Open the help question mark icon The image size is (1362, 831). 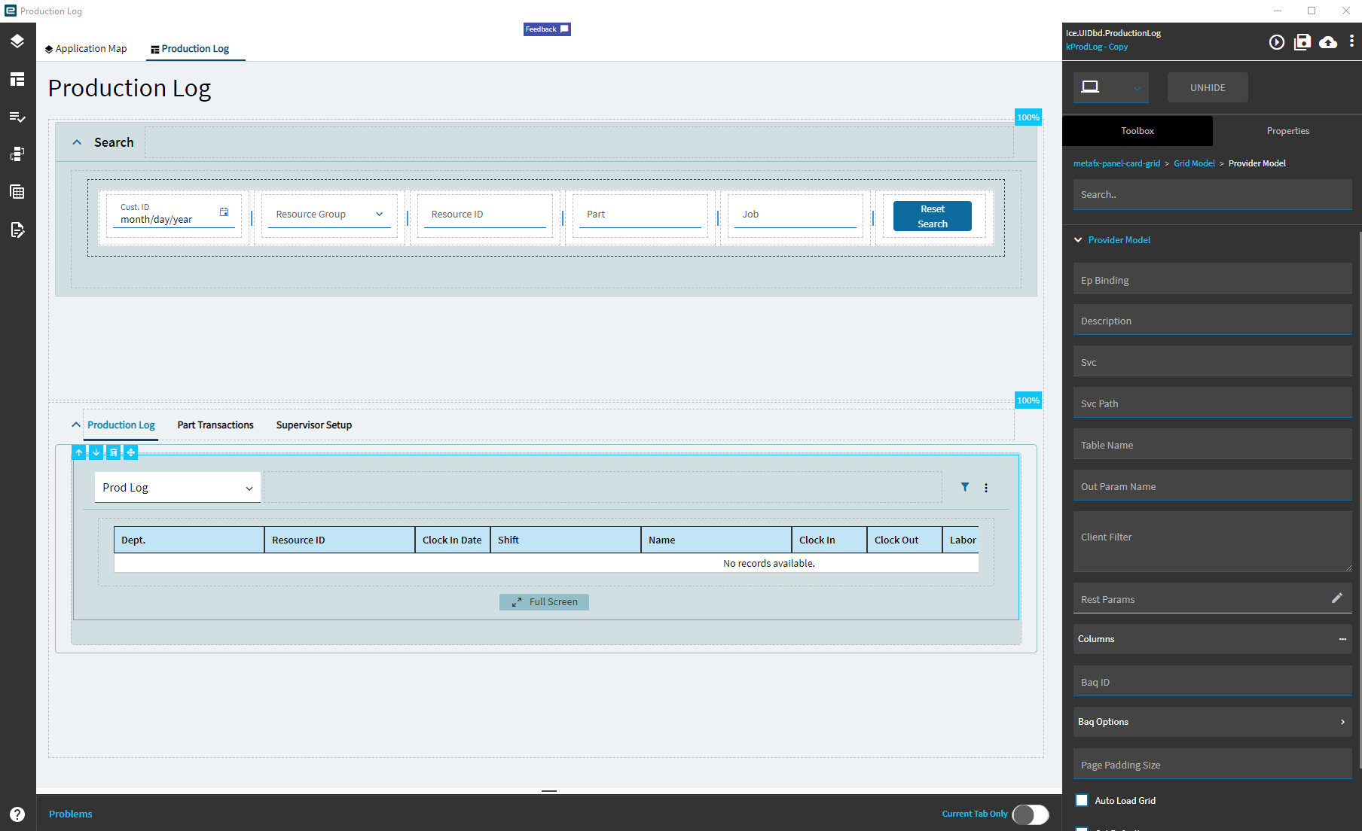(17, 814)
